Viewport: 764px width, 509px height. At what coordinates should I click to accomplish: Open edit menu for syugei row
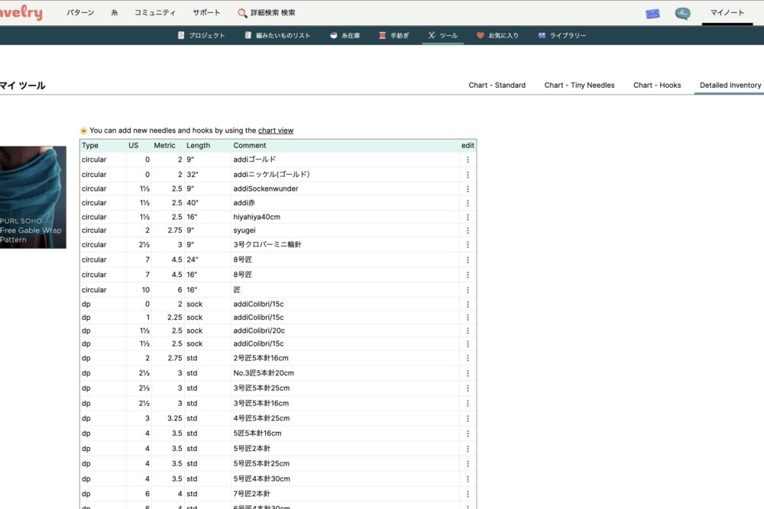click(468, 230)
